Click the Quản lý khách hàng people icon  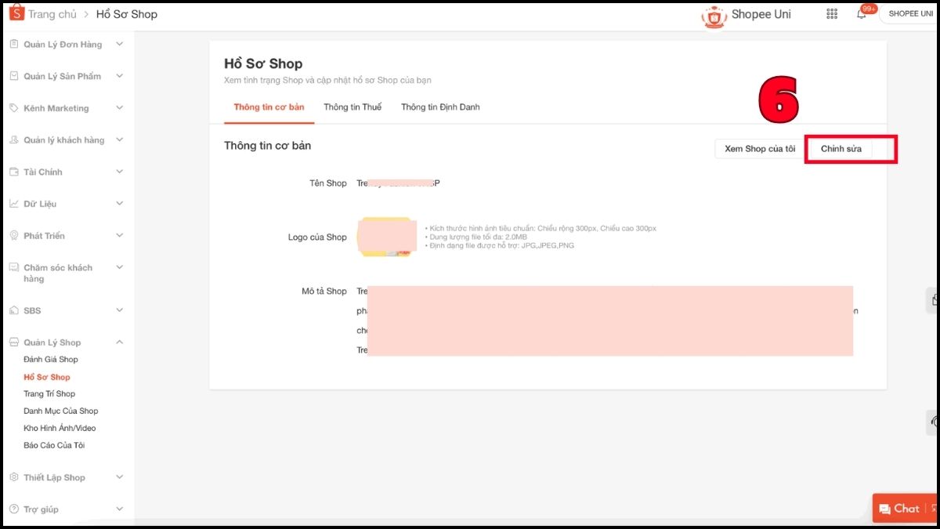[13, 140]
